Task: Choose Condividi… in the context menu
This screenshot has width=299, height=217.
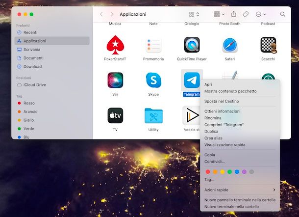Action: click(240, 162)
